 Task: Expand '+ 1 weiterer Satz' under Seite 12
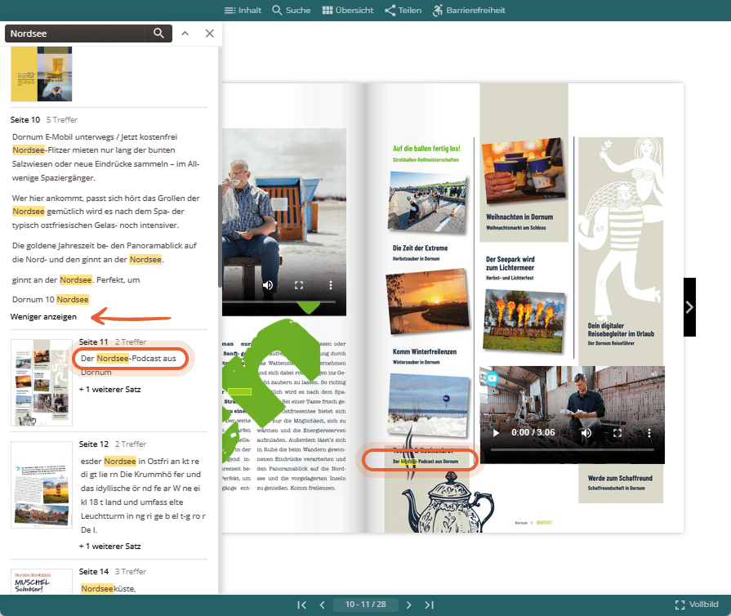[110, 546]
